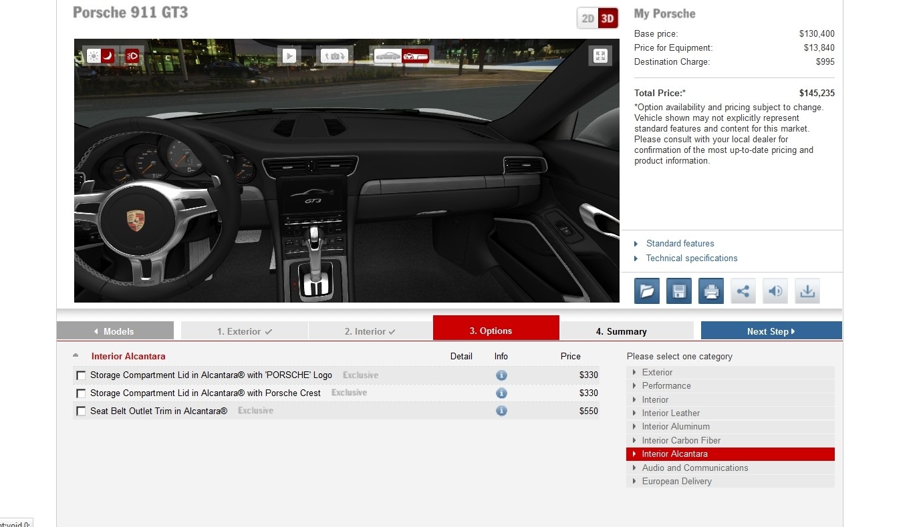Open saved configuration folder icon
The height and width of the screenshot is (527, 923).
click(x=647, y=291)
